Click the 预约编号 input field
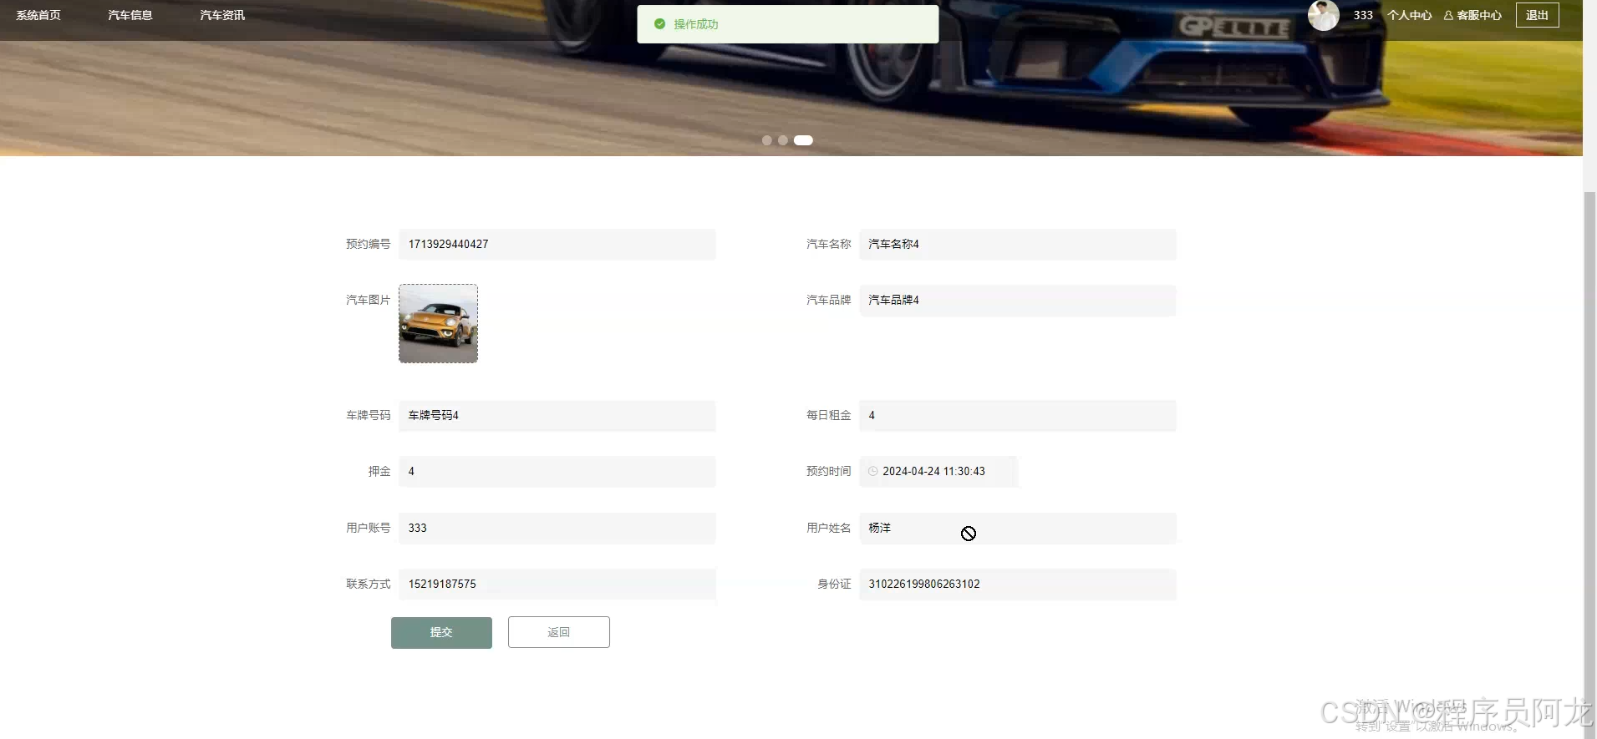This screenshot has width=1597, height=739. point(557,244)
